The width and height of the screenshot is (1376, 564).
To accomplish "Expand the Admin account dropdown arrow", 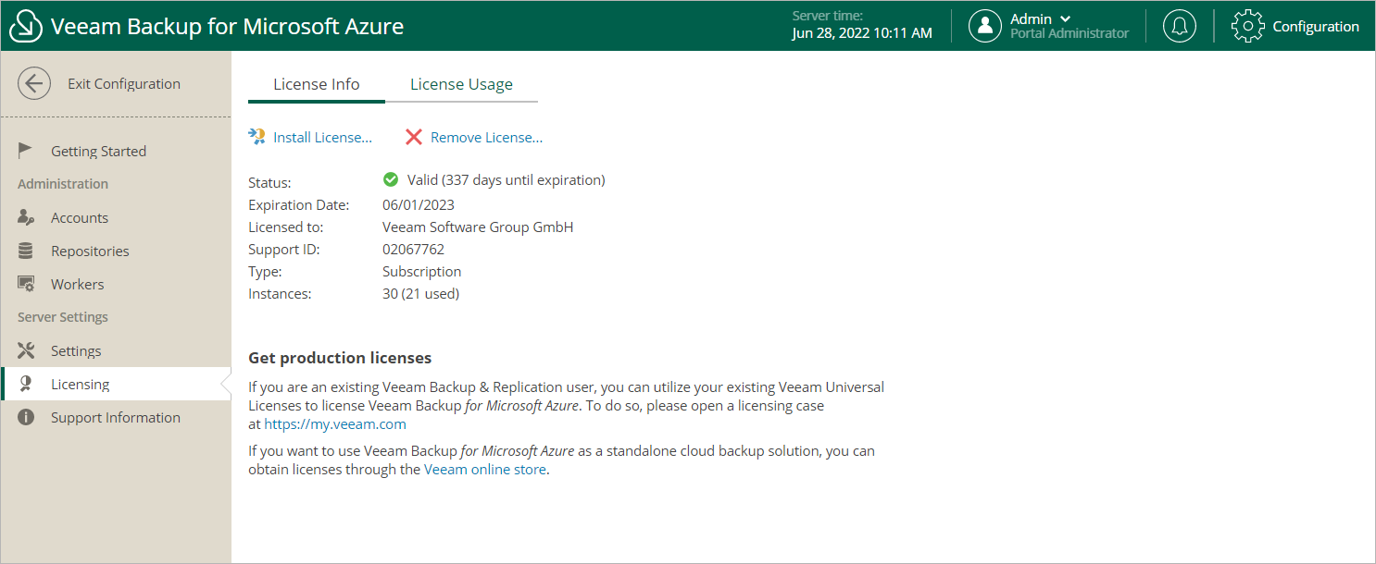I will [x=1065, y=18].
